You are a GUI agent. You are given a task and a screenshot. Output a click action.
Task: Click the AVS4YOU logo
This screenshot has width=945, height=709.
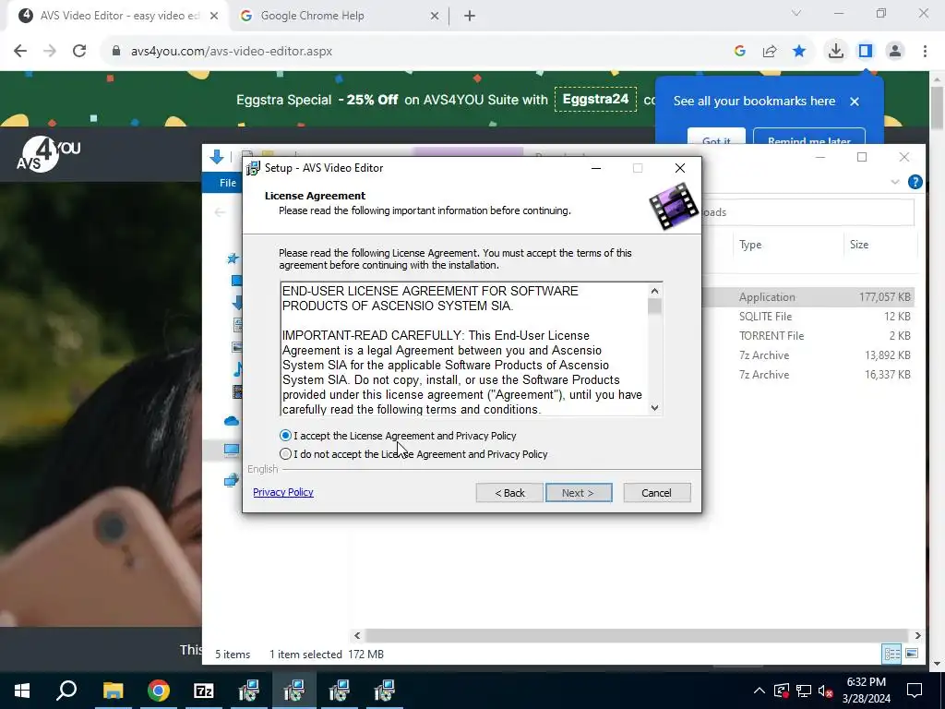point(48,154)
